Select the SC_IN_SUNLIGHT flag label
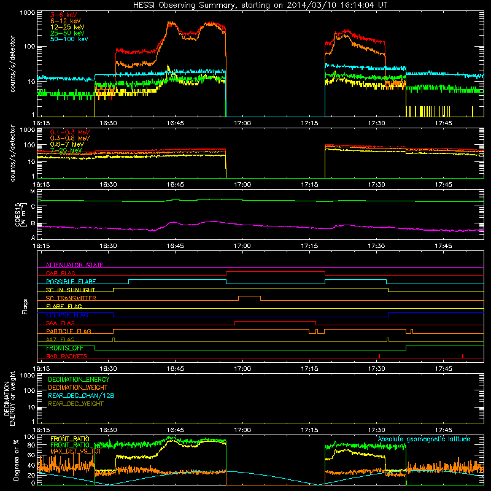Image resolution: width=491 pixels, height=491 pixels. (71, 290)
